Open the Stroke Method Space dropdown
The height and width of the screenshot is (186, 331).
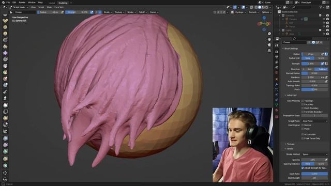point(314,154)
